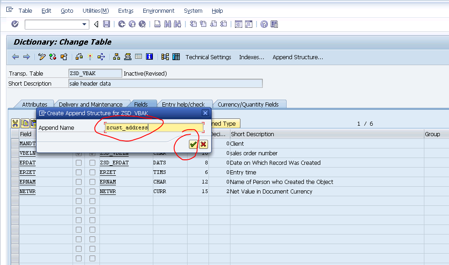The image size is (449, 265).
Task: Switch to the Currency/Quantity Fields tab
Action: (250, 104)
